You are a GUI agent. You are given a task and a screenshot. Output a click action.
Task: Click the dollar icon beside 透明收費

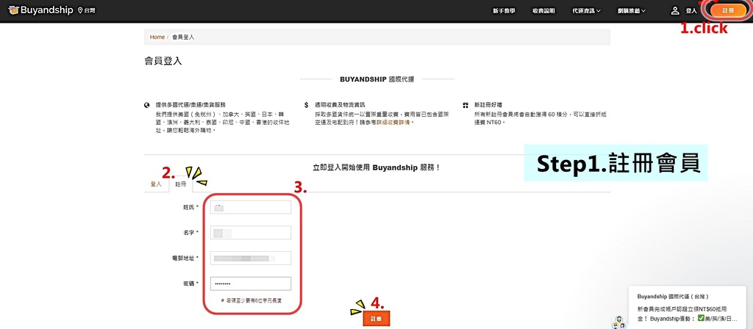coord(307,104)
